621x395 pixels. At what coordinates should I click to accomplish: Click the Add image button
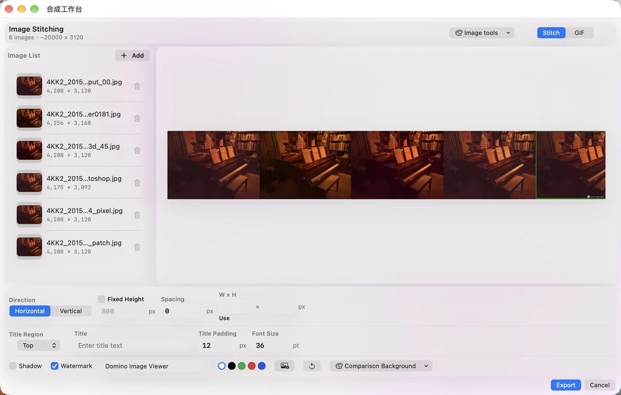(x=132, y=55)
